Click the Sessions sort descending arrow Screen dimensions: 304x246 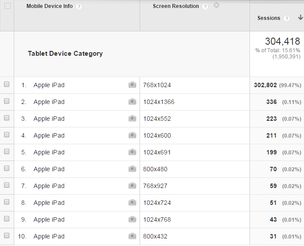300,17
